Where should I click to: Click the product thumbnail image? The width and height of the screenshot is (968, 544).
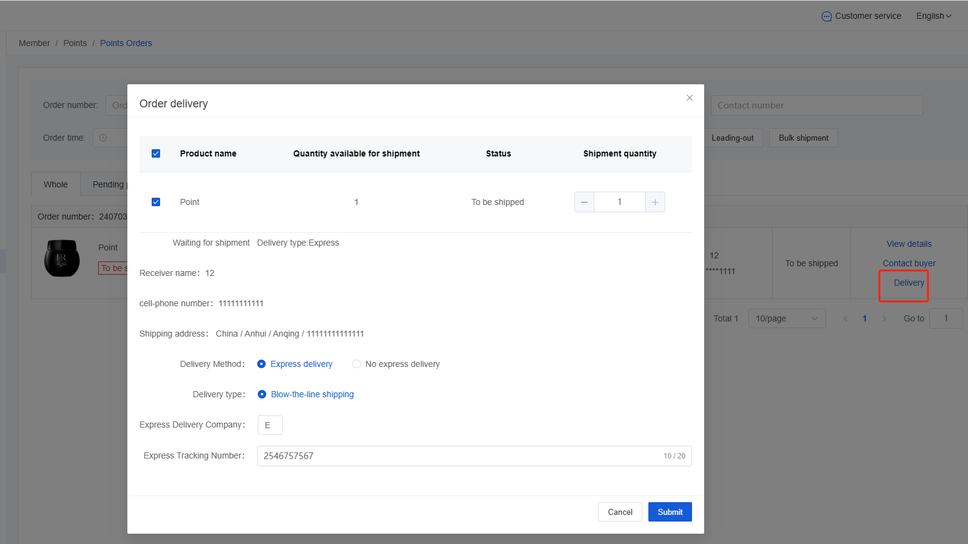click(x=62, y=258)
